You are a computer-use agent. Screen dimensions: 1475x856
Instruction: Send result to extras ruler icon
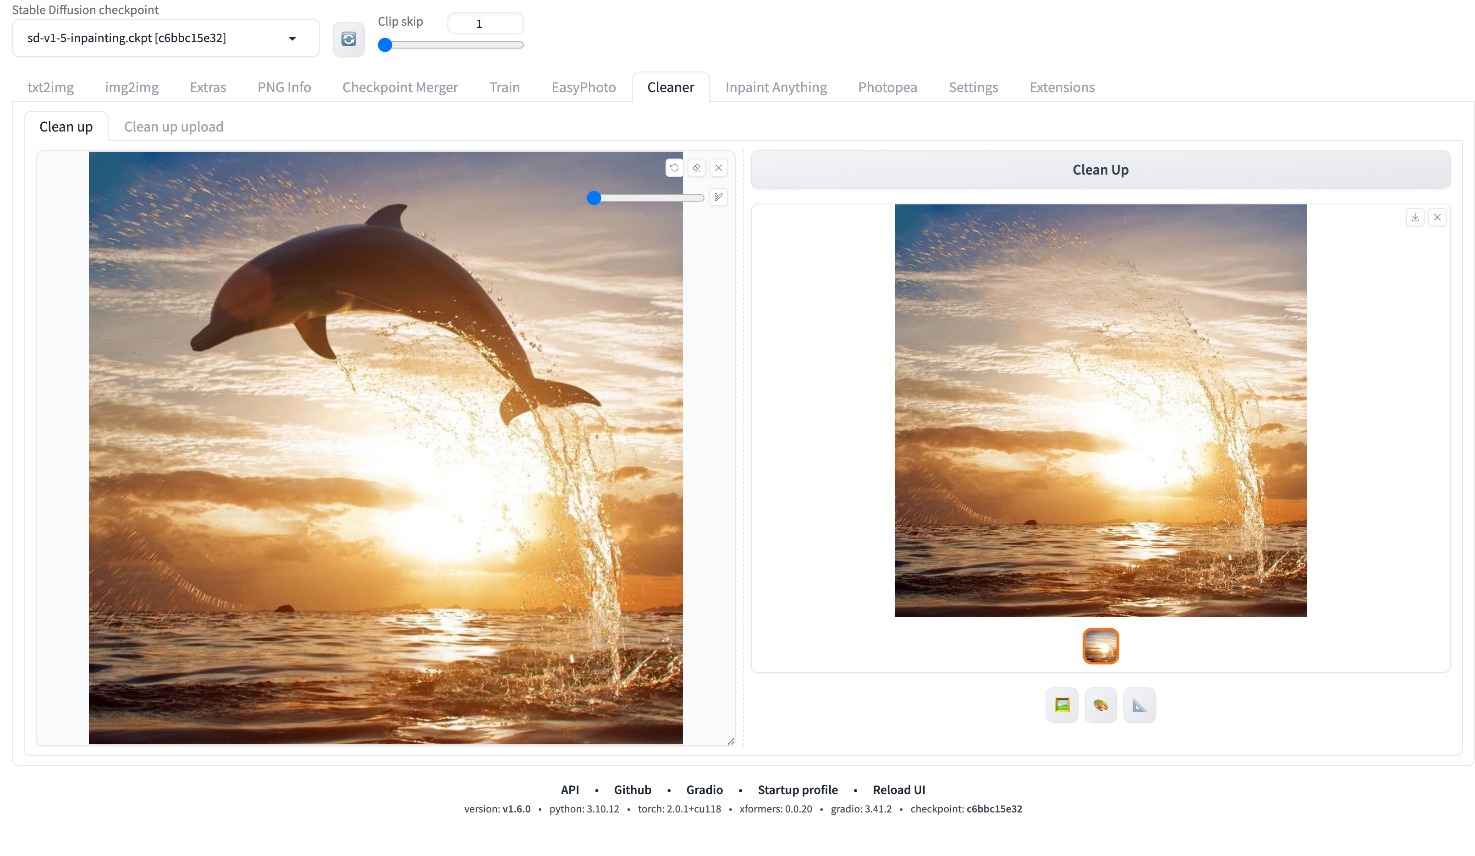[x=1139, y=705]
